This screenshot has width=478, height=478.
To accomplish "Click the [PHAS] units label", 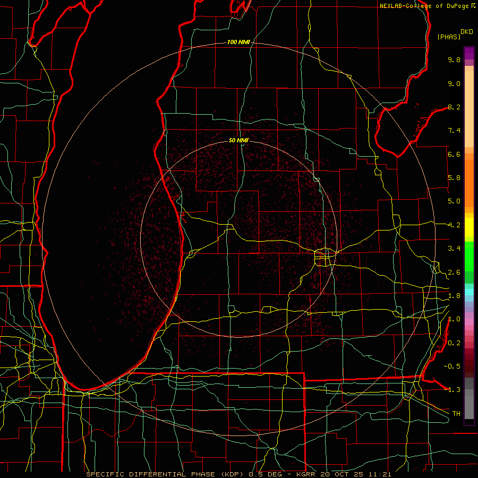I will pyautogui.click(x=449, y=37).
